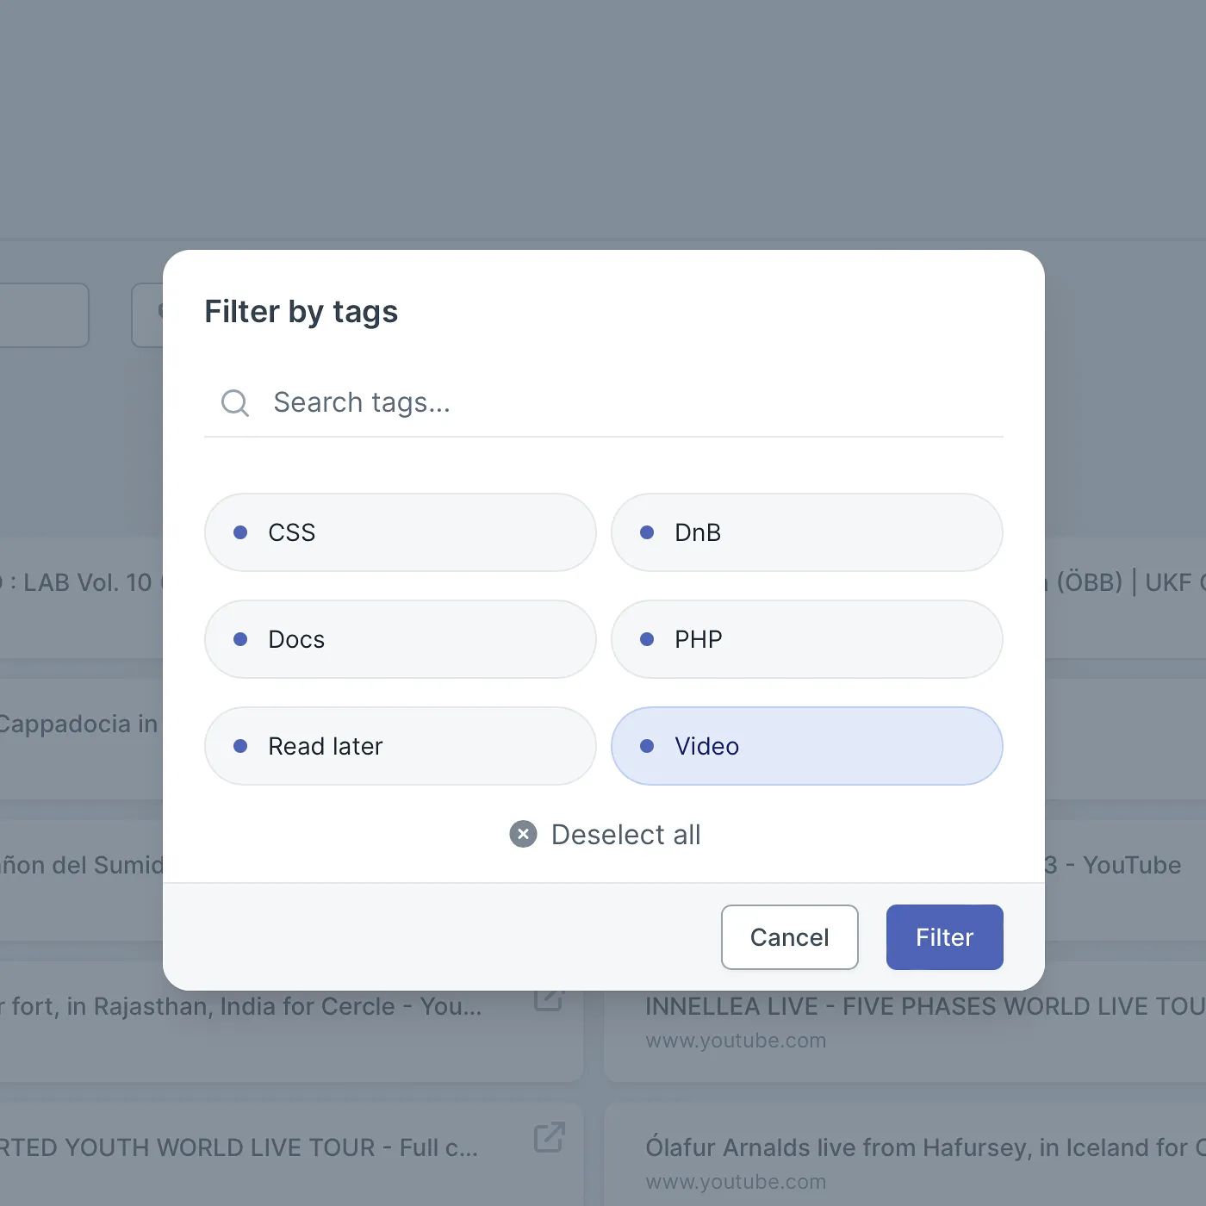Cancel the tag filter dialog
Image resolution: width=1206 pixels, height=1206 pixels.
(x=789, y=937)
